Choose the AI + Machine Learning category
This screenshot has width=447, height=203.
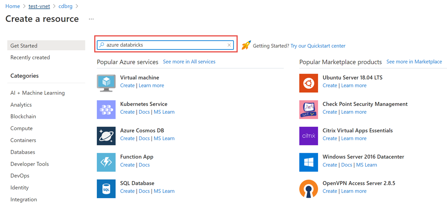pos(38,93)
